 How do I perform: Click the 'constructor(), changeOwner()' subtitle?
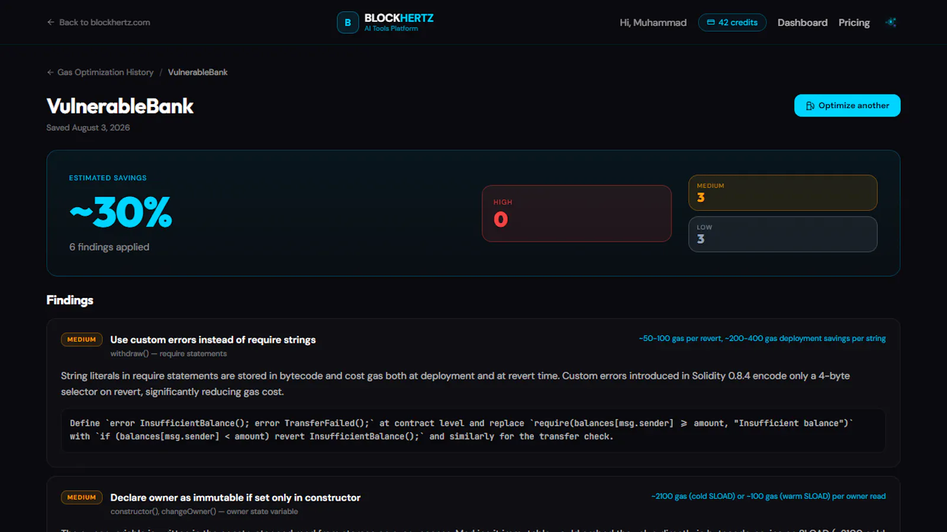[204, 511]
